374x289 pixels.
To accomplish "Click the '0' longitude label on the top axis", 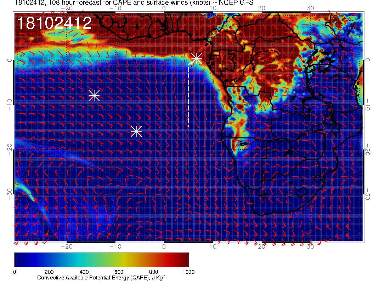I will [x=164, y=8].
